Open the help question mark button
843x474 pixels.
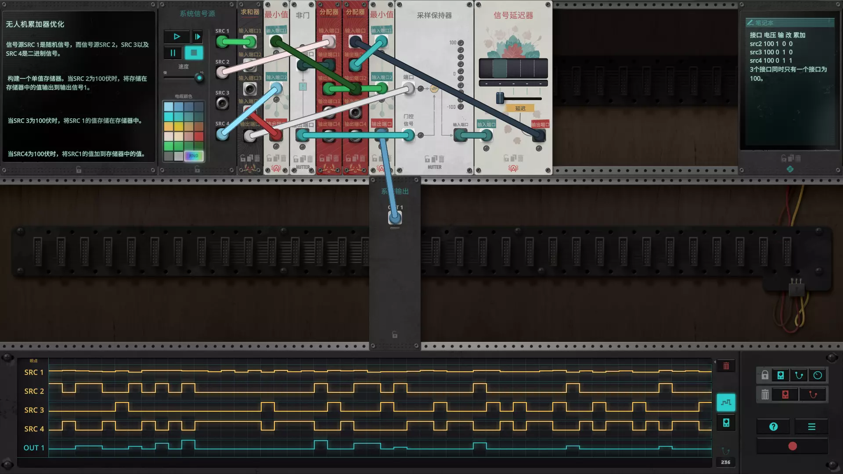point(773,427)
